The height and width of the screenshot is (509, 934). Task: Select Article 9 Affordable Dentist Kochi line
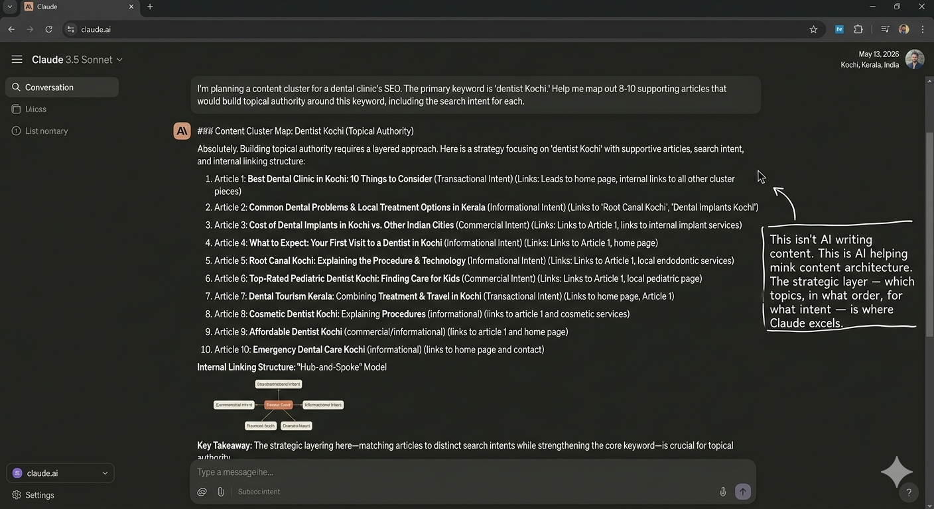391,332
